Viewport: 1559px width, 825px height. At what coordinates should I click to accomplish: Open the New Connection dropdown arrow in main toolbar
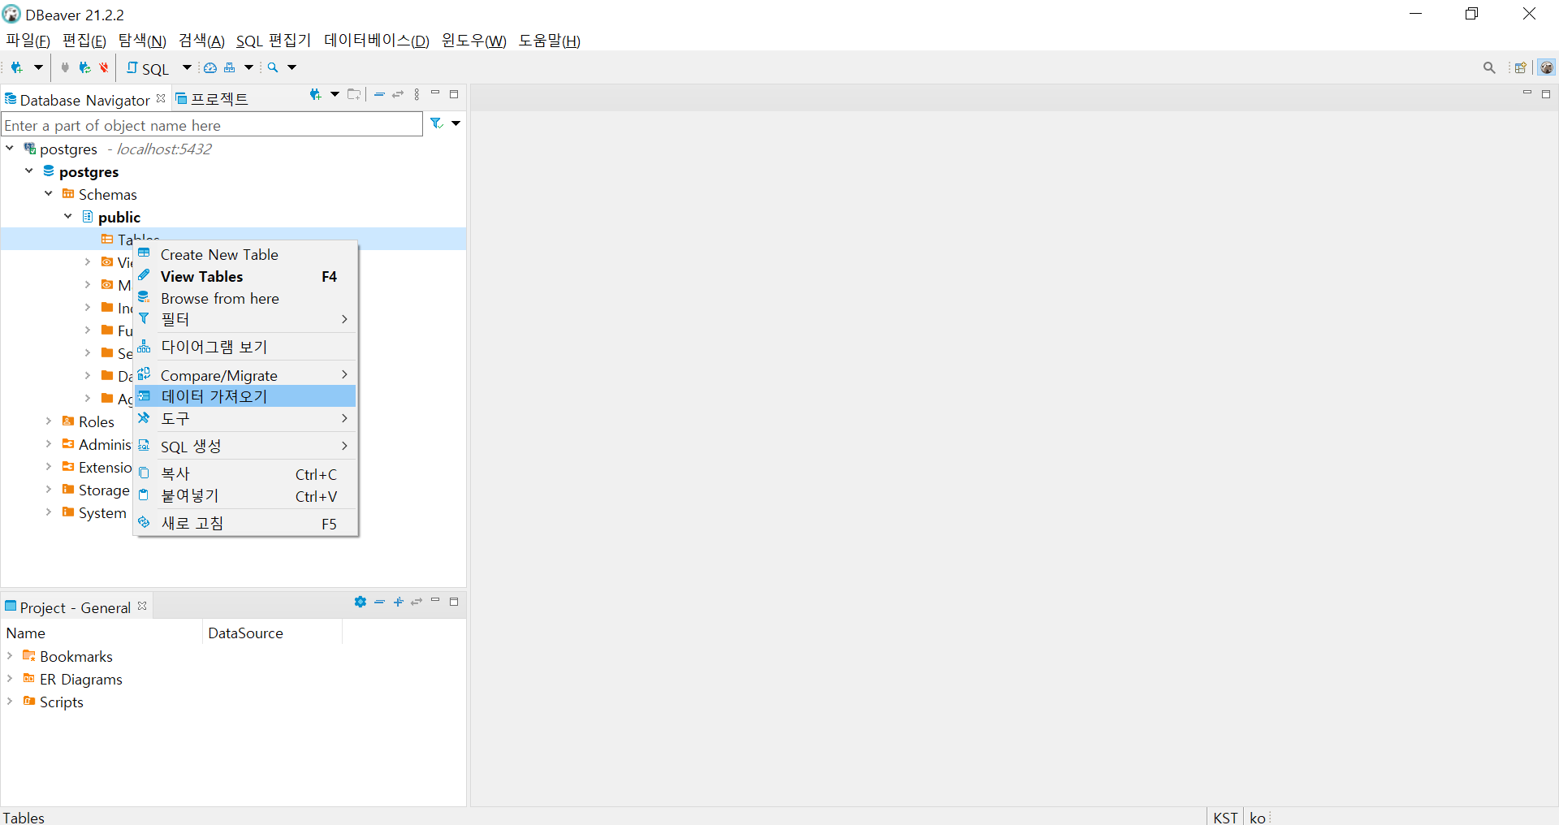[x=38, y=68]
